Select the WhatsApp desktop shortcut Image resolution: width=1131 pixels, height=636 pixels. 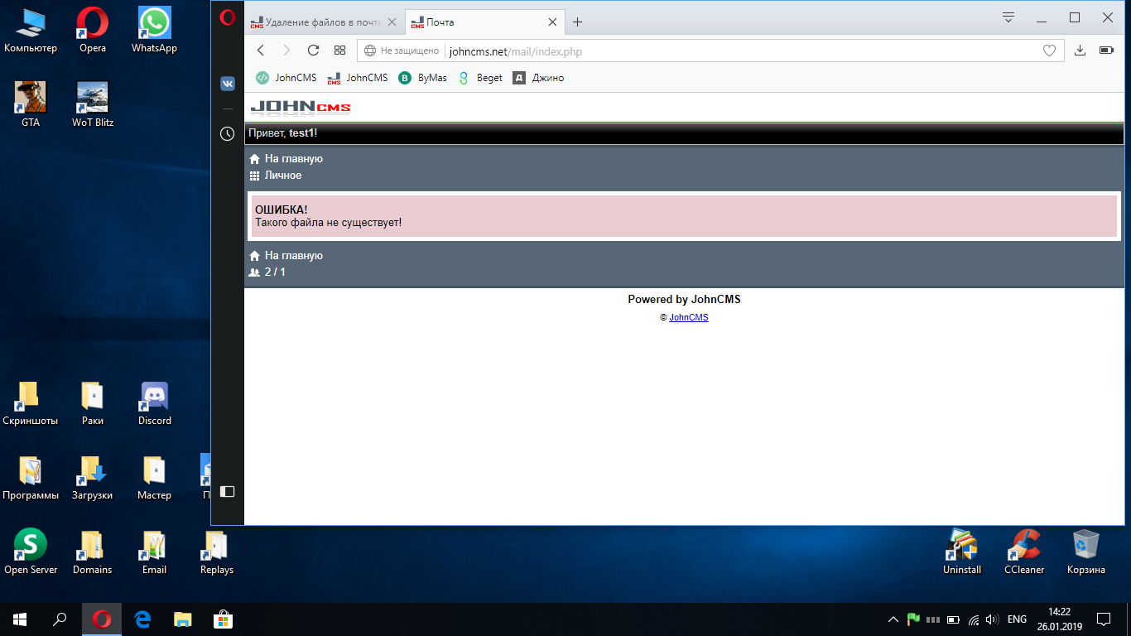155,31
